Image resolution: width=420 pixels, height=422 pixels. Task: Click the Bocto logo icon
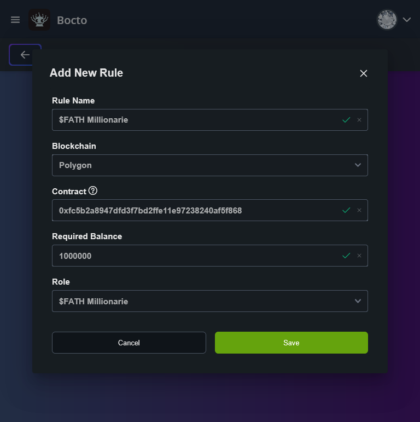tap(39, 20)
